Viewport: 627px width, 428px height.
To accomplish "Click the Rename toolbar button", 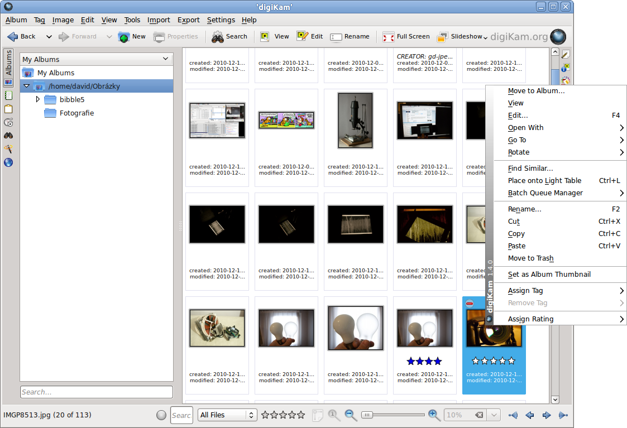I will click(350, 36).
